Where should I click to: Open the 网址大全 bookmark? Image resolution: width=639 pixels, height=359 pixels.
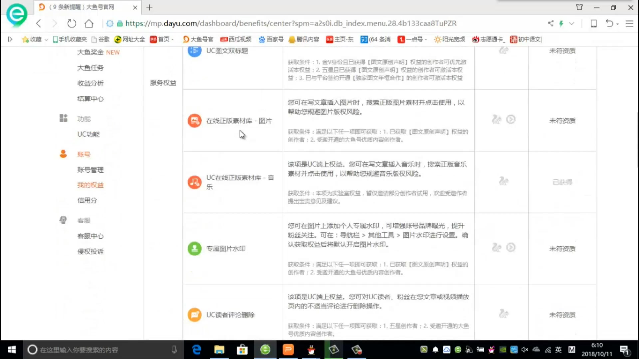click(130, 39)
